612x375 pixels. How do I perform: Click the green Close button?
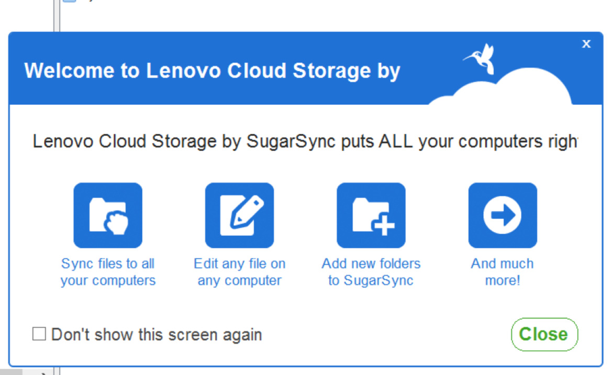pos(544,334)
